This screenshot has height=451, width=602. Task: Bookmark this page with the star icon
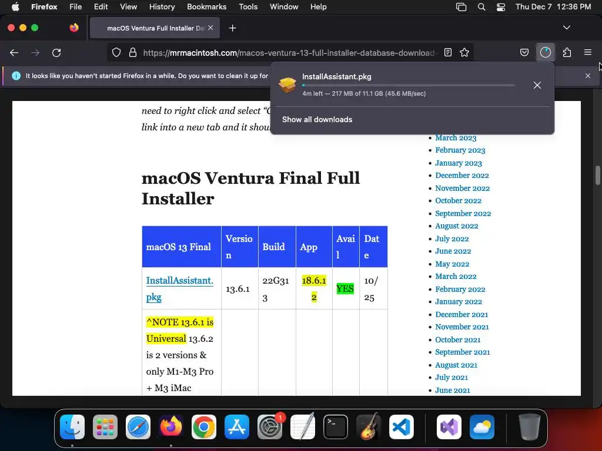click(464, 52)
